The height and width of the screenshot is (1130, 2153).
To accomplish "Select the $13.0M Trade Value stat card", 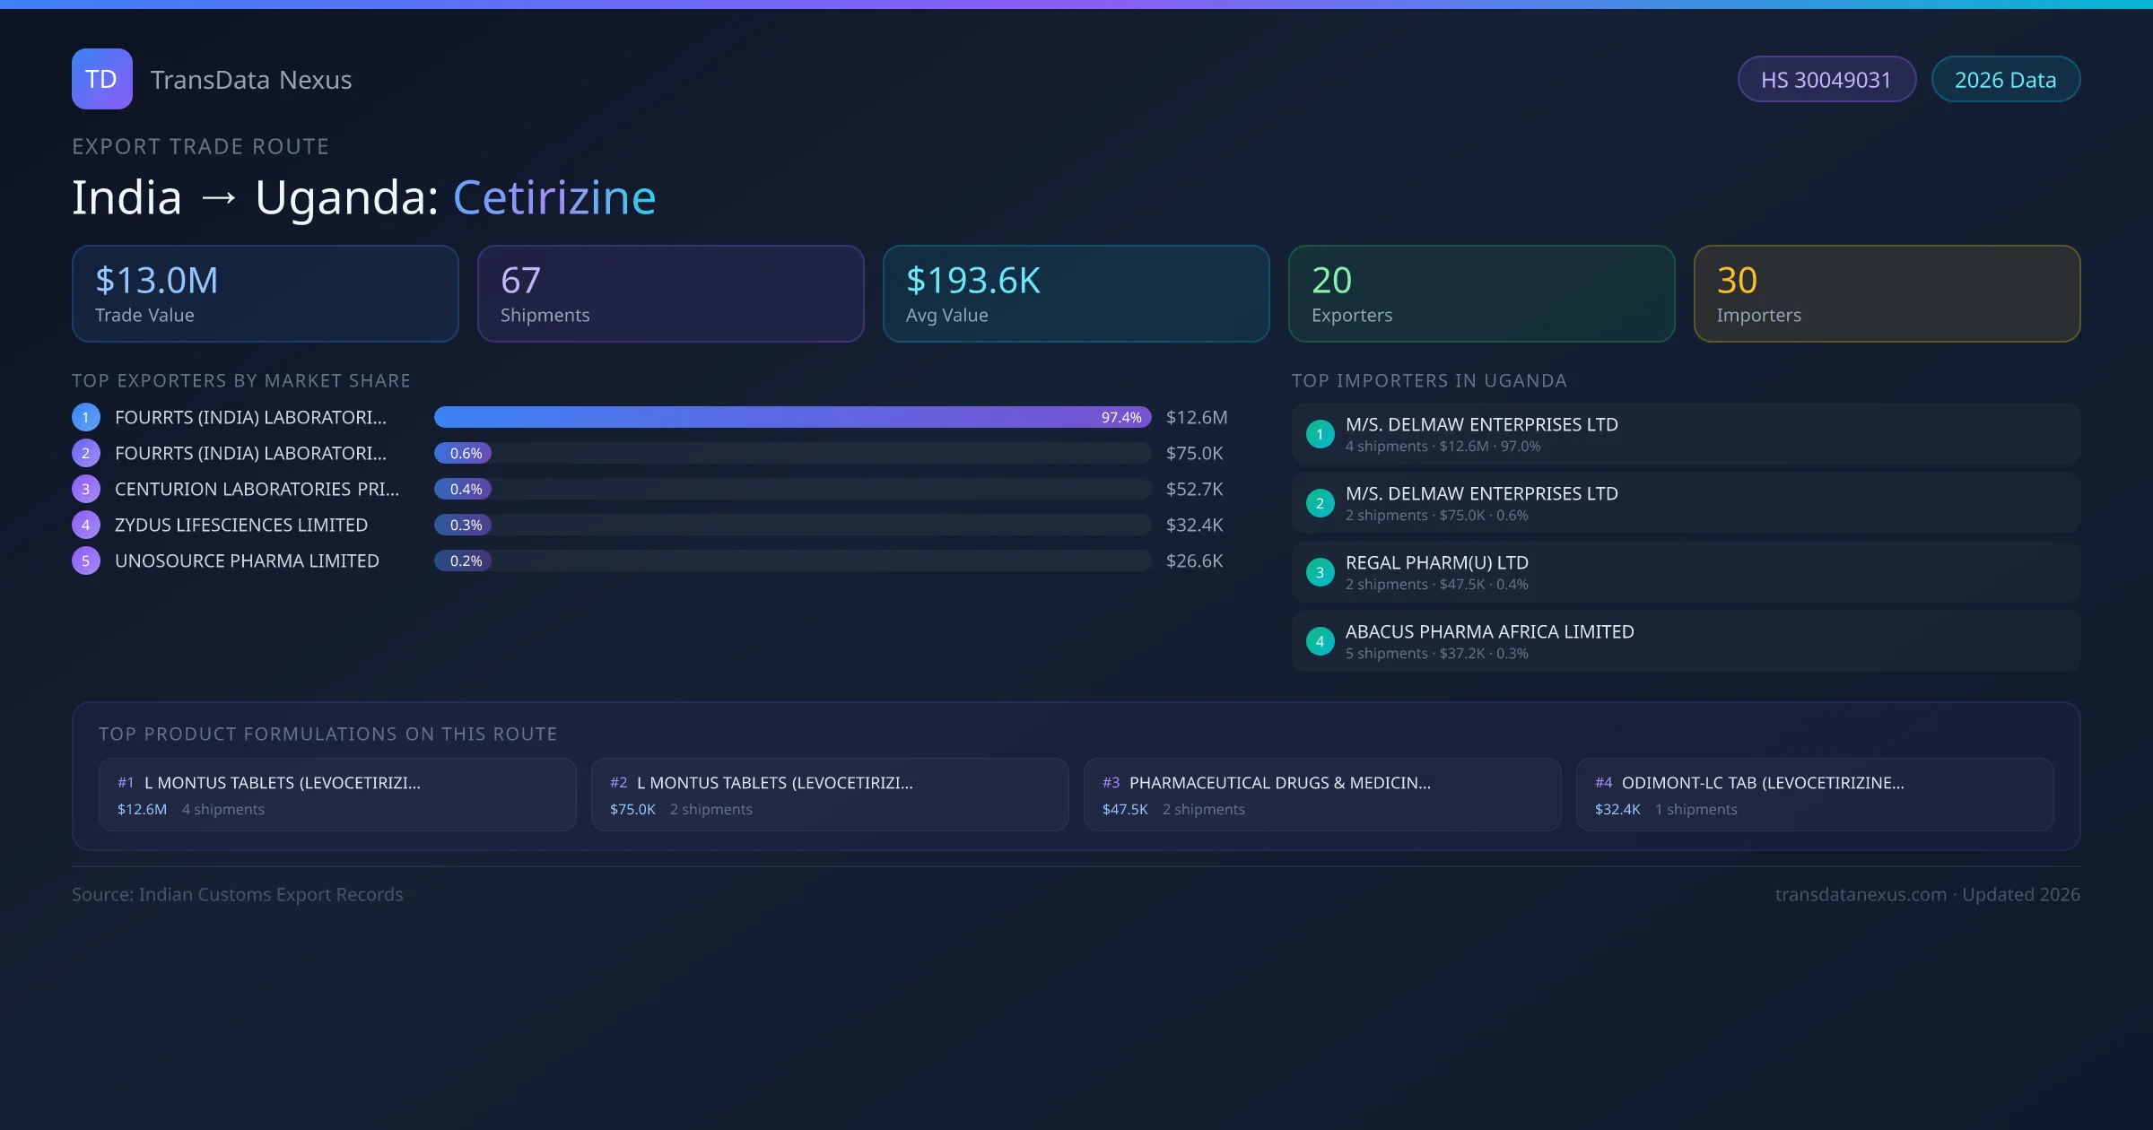I will 265,293.
